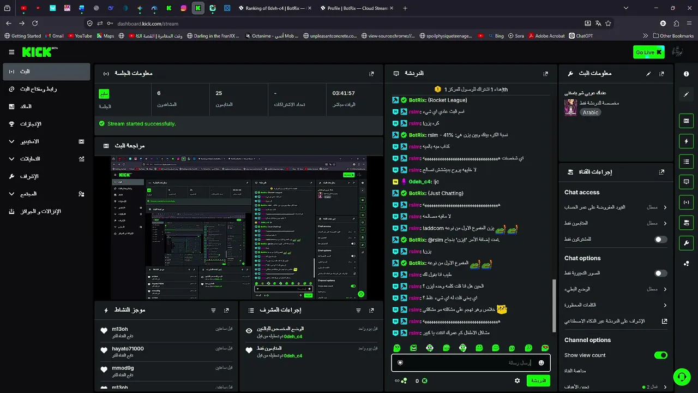Open account age restrictions (القيود المفروضة على عمر الحساب)
This screenshot has height=393, width=698.
click(x=616, y=207)
